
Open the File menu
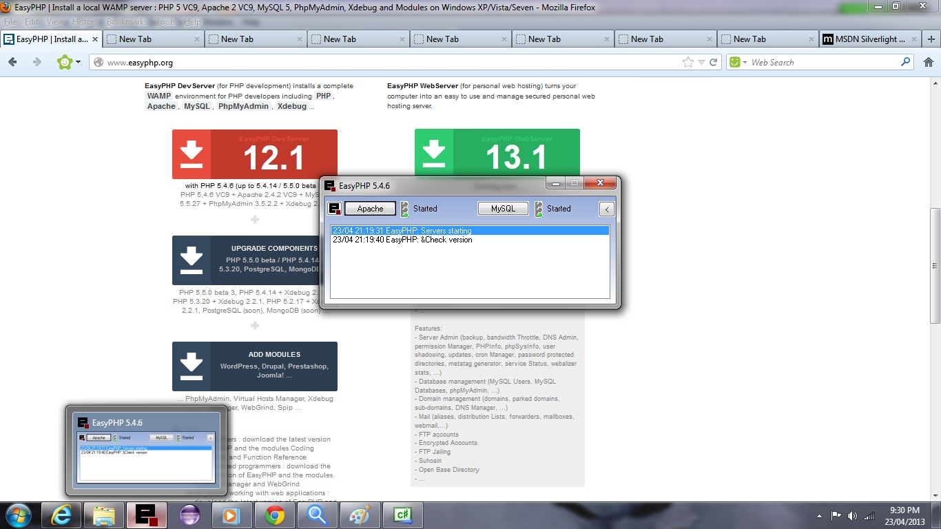click(10, 22)
